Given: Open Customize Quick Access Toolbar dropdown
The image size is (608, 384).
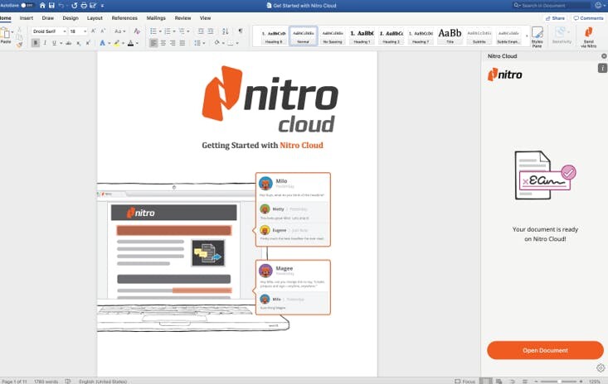Looking at the screenshot, I should pyautogui.click(x=102, y=6).
